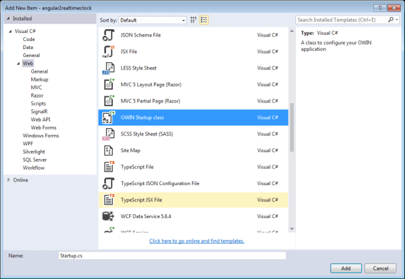Viewport: 405px width, 279px height.
Task: Click the SCSS Style Sheet icon
Action: [x=108, y=134]
